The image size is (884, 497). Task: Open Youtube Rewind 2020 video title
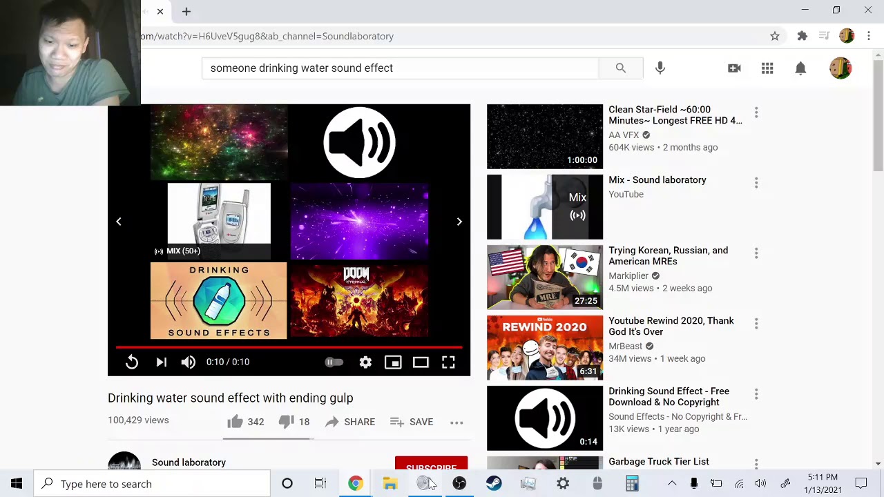point(671,326)
